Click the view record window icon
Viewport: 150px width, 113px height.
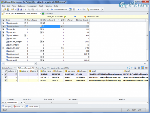pos(139,68)
